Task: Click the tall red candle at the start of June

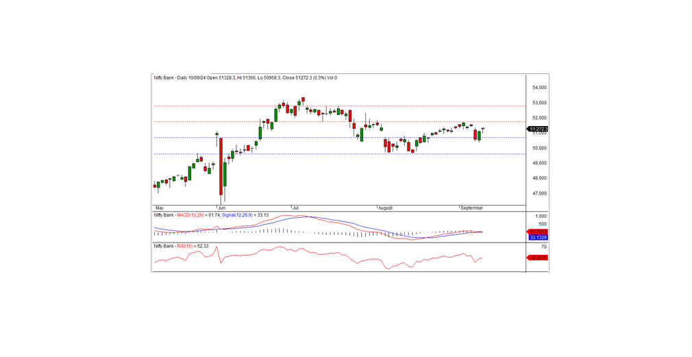Action: coord(221,167)
